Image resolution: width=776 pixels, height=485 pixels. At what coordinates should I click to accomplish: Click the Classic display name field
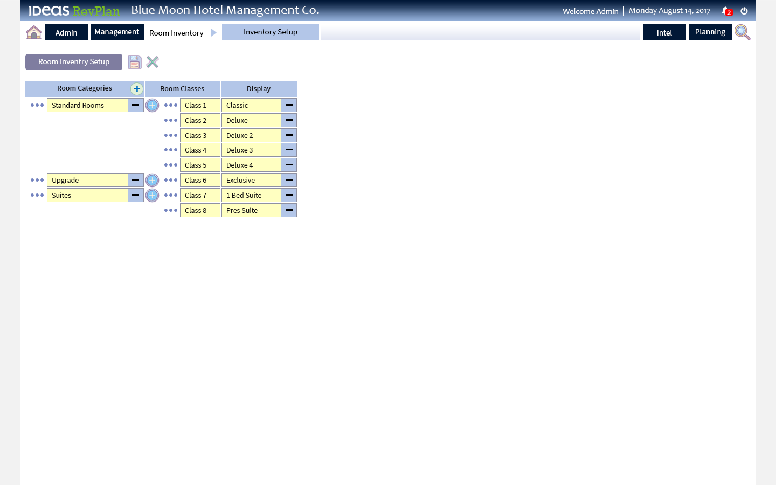click(x=251, y=105)
